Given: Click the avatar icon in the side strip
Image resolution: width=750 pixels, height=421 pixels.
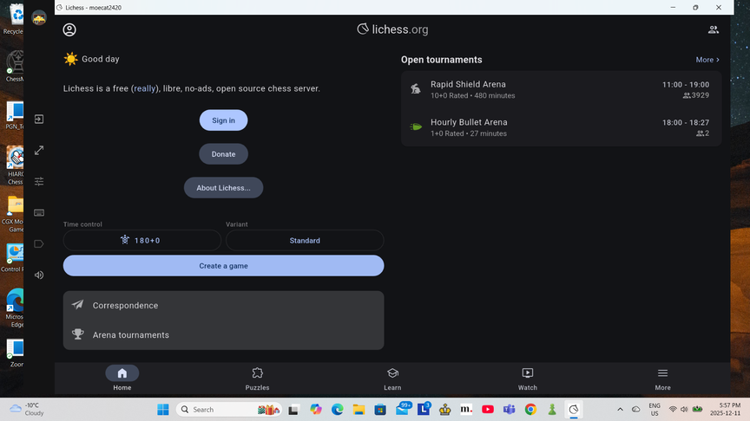Looking at the screenshot, I should [x=39, y=18].
